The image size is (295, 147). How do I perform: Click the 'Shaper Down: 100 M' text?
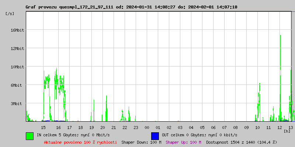click(x=141, y=142)
